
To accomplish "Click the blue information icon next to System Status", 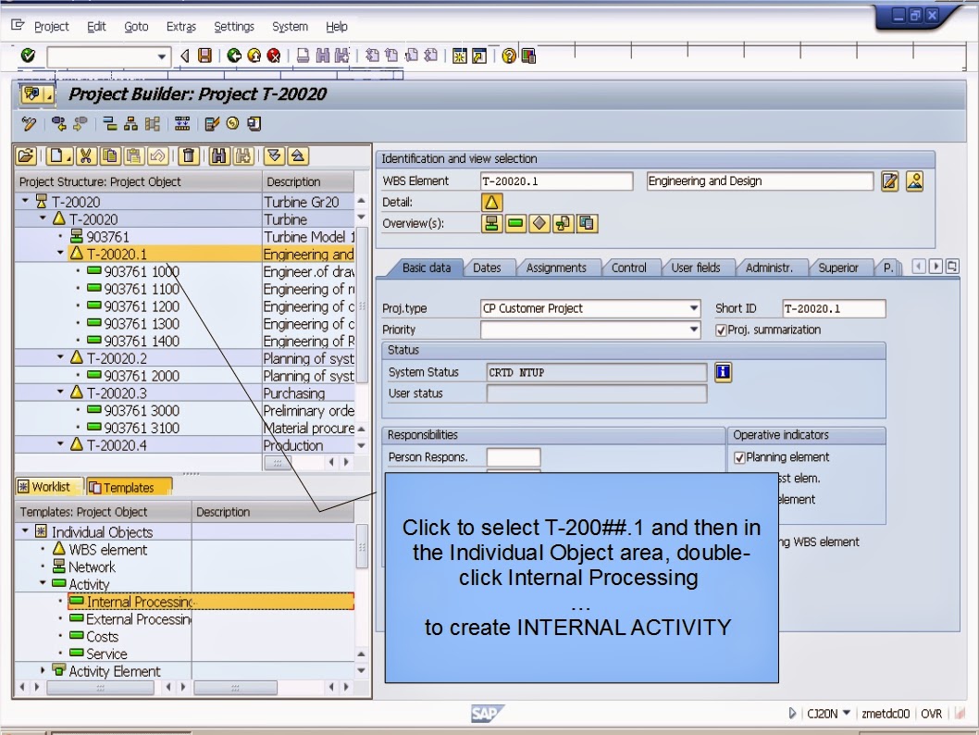I will [x=723, y=371].
